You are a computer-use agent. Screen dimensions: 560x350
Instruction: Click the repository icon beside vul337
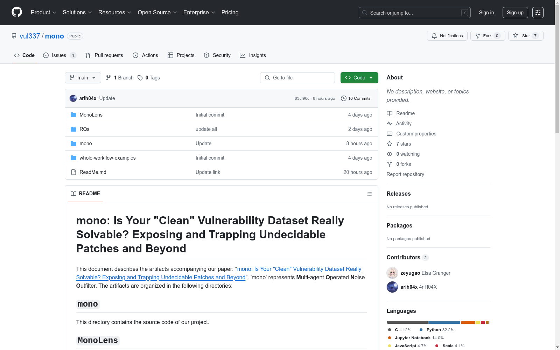14,36
